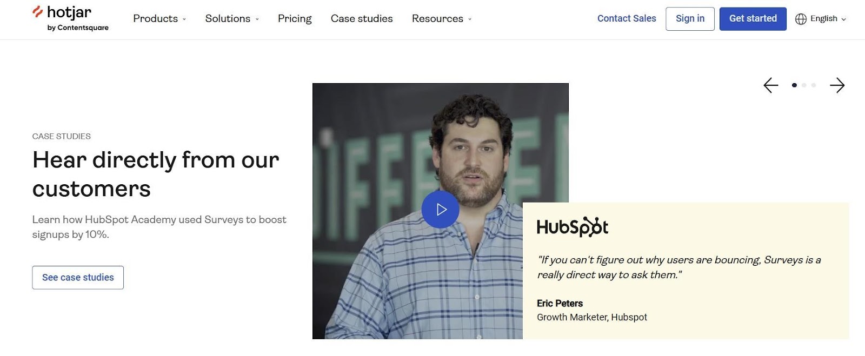
Task: Select the third carousel dot
Action: (x=814, y=85)
